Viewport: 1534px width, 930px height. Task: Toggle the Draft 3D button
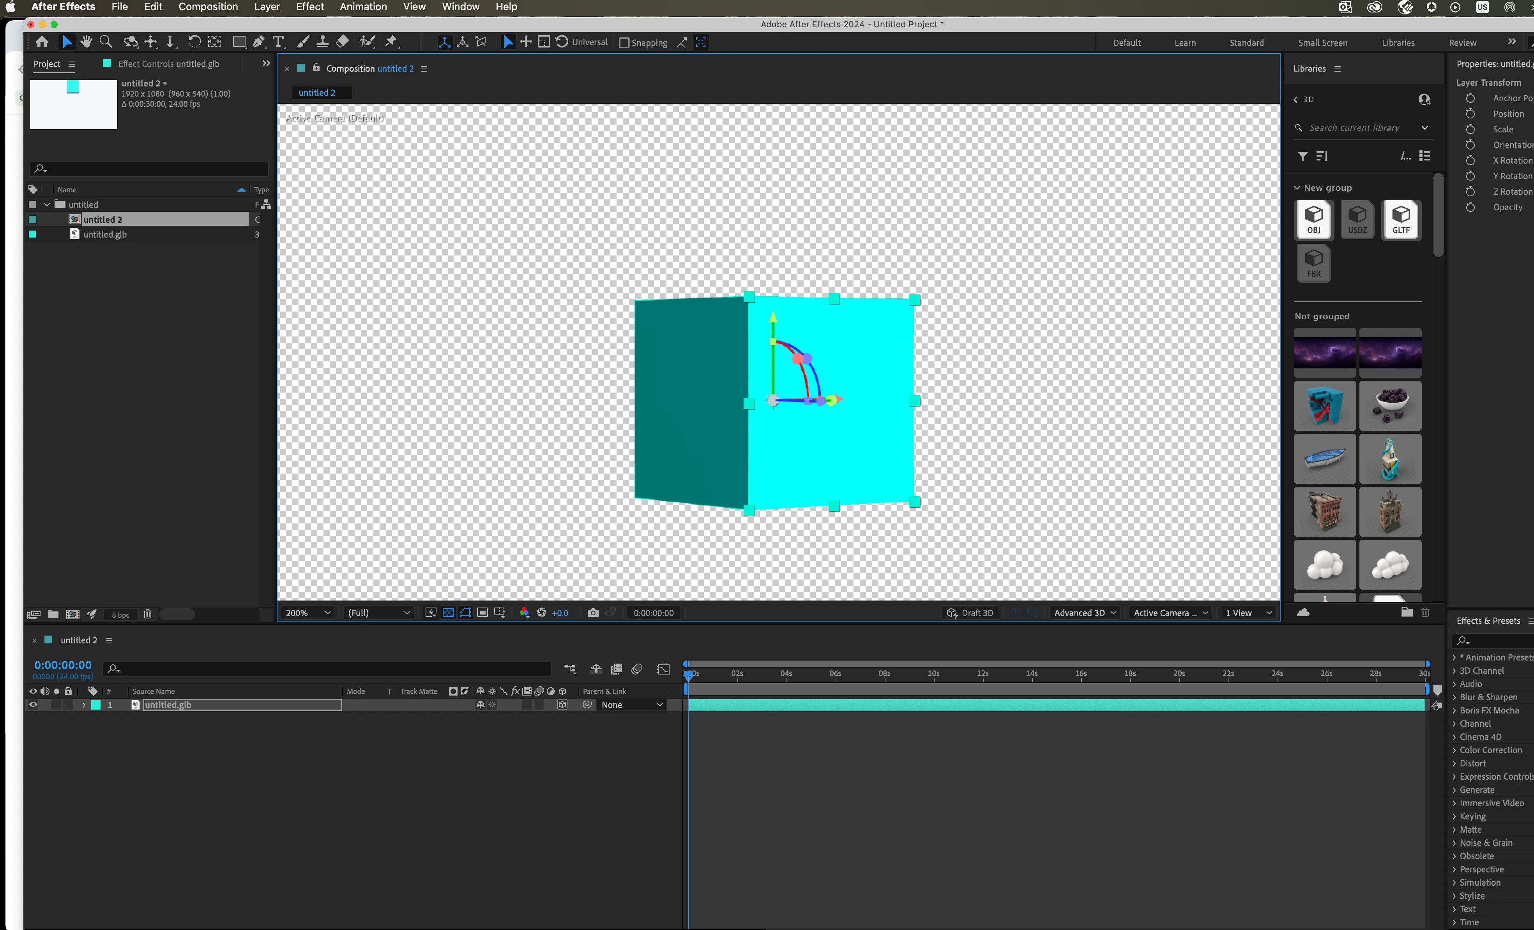[969, 613]
